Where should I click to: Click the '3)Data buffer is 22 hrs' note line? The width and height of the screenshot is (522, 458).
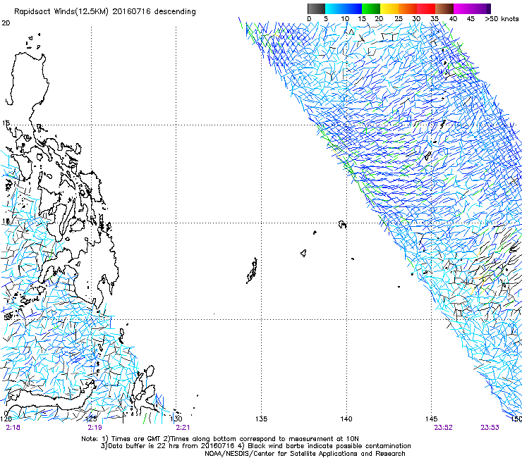pos(255,446)
